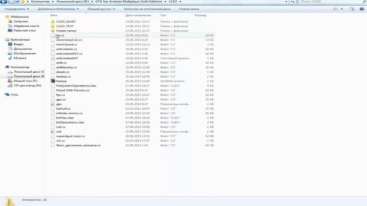367x206 pixels.
Task: Select the file IntOperations.cleo
Action: pos(70,122)
